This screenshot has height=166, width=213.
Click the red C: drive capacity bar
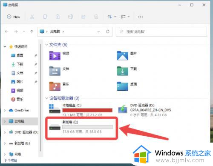click(87, 110)
